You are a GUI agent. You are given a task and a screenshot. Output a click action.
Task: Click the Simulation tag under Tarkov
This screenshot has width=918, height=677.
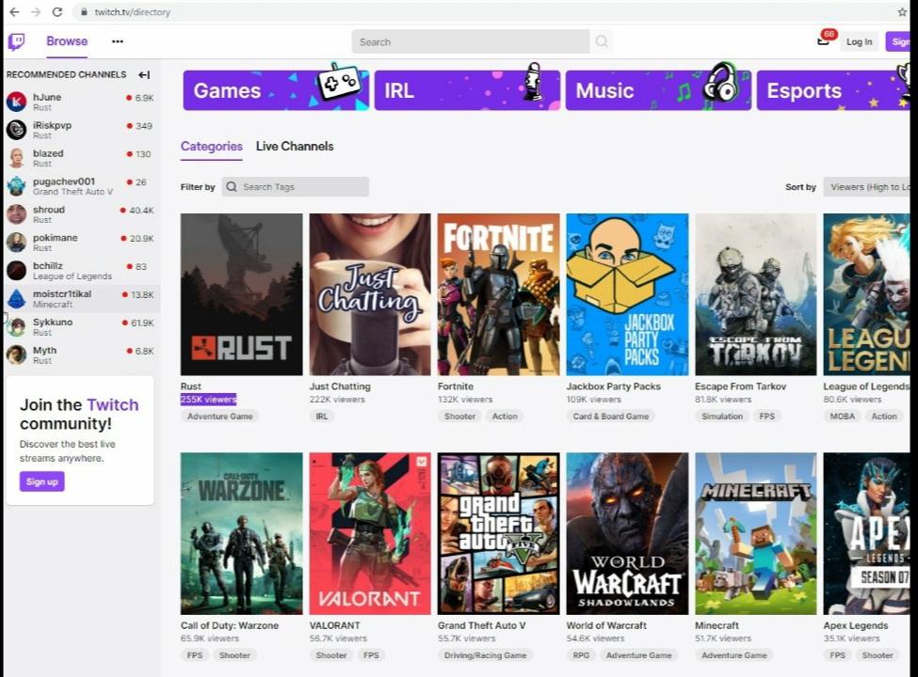point(722,417)
